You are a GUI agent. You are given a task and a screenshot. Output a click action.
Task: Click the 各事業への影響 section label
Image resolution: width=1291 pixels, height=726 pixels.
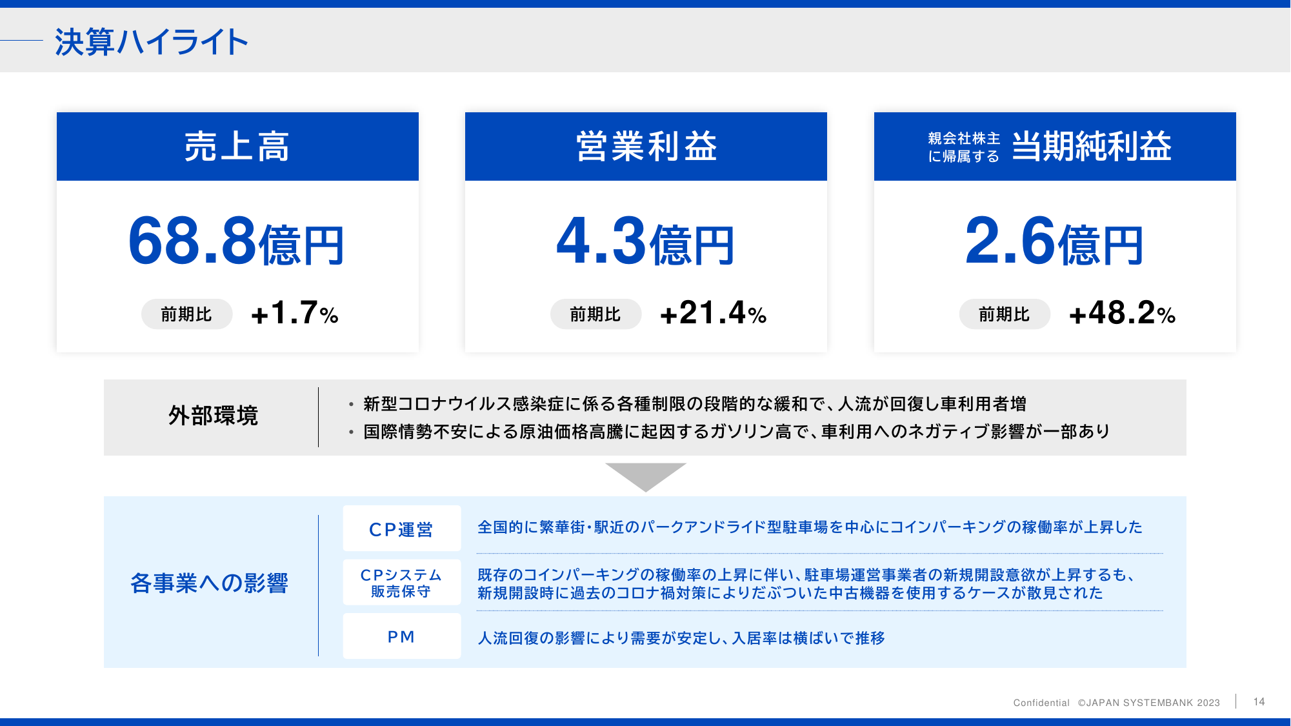coord(209,583)
